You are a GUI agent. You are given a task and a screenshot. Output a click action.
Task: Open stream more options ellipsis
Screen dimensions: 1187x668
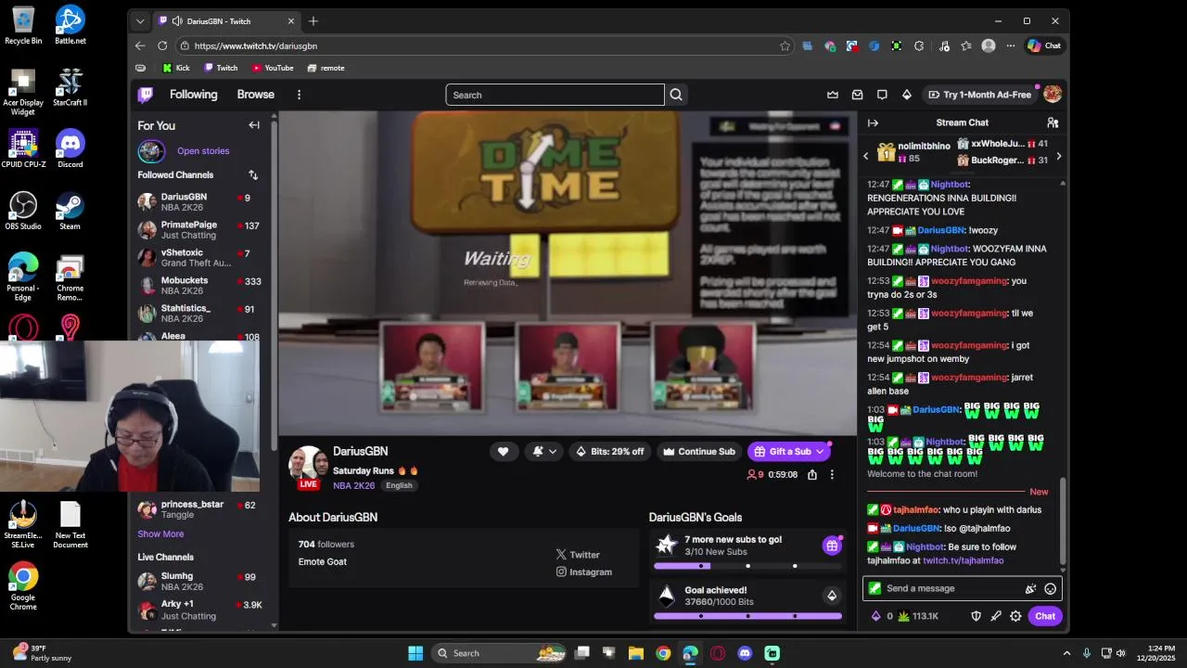(x=832, y=474)
